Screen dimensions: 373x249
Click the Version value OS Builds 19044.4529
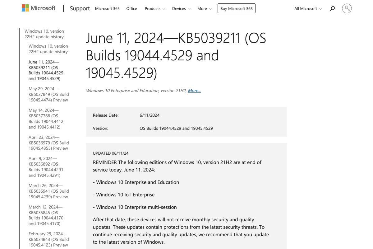(x=176, y=128)
